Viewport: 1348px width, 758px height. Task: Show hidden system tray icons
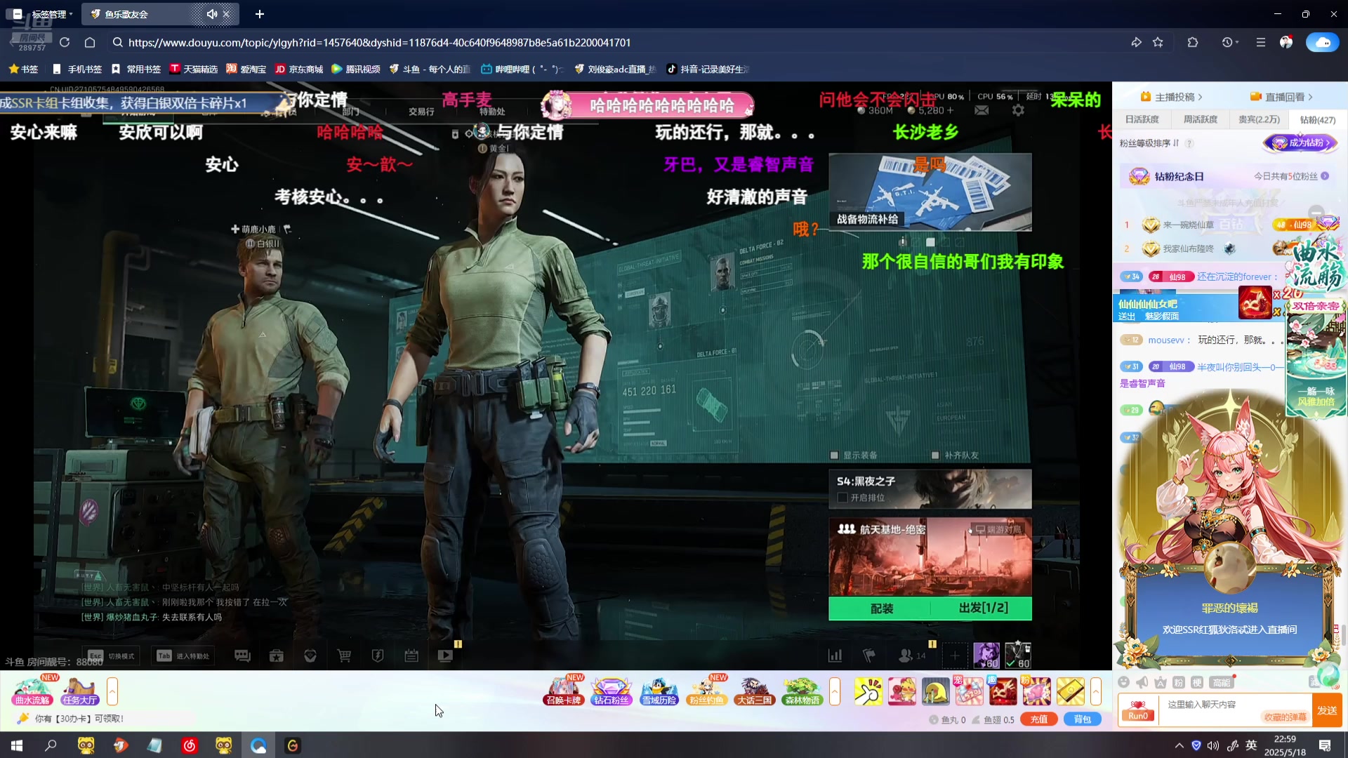[1179, 745]
